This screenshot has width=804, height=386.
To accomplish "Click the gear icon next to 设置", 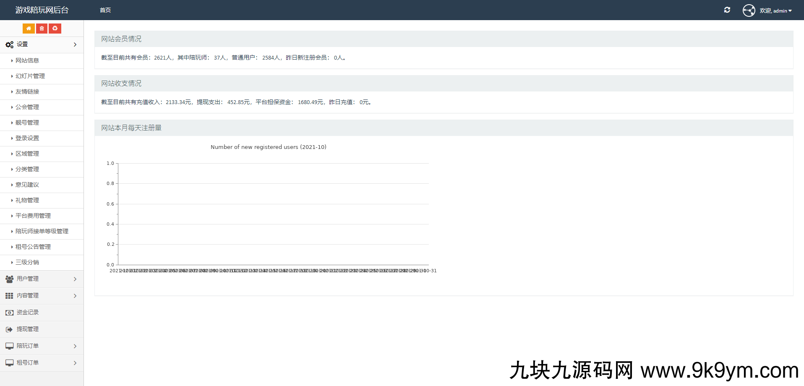I will coord(9,44).
